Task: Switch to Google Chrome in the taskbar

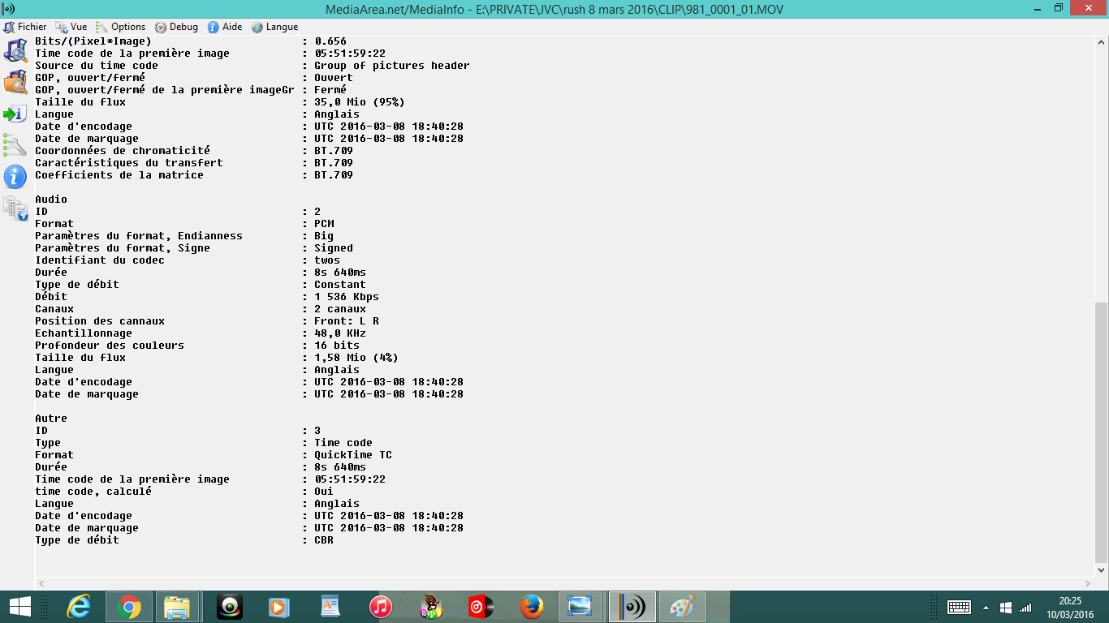Action: [x=129, y=607]
